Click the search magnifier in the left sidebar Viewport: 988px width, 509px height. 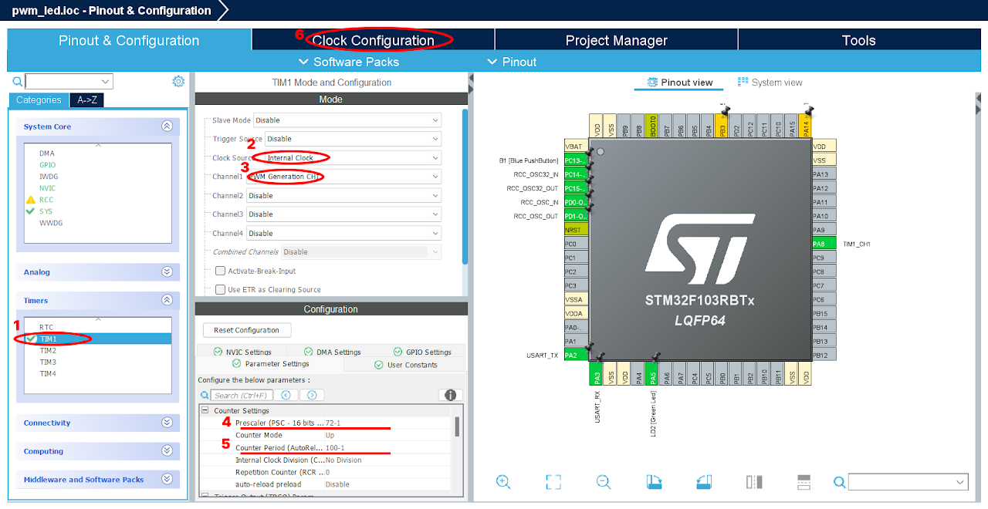pos(16,81)
